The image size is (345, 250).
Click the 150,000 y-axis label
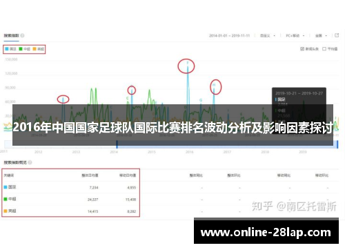[11, 59]
